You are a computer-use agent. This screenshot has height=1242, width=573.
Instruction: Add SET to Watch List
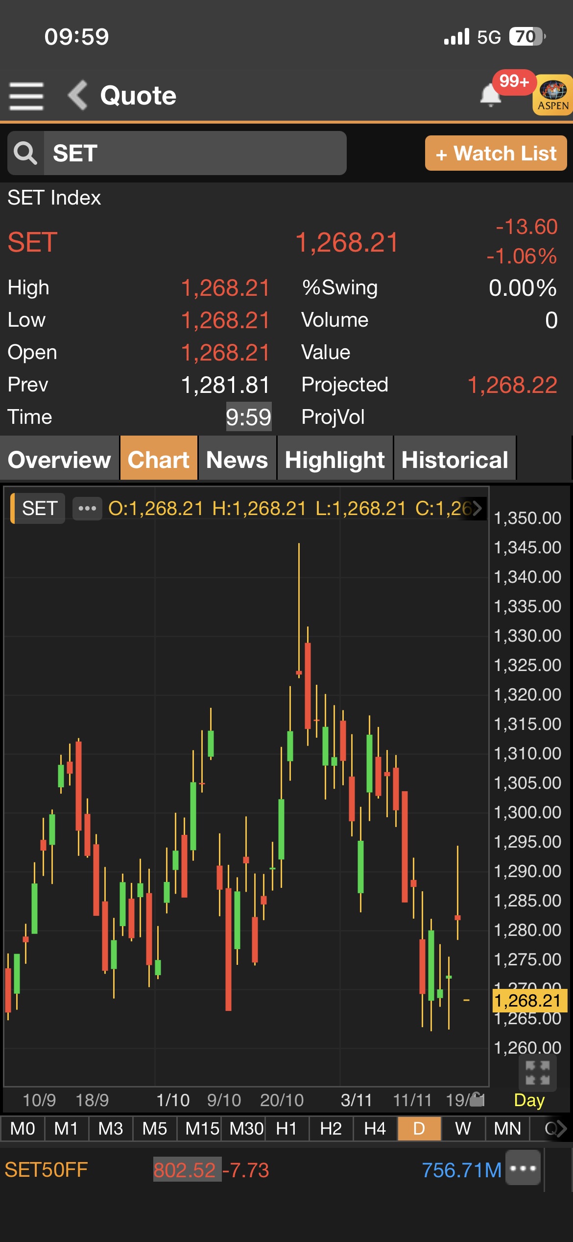496,154
